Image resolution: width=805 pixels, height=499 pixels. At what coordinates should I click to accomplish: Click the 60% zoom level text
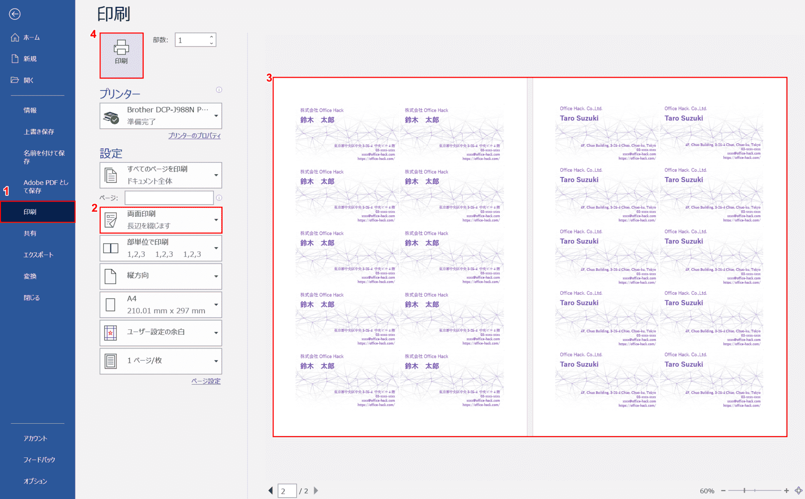tap(707, 491)
